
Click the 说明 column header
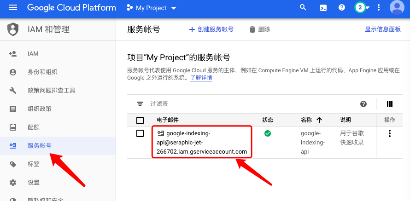[345, 120]
